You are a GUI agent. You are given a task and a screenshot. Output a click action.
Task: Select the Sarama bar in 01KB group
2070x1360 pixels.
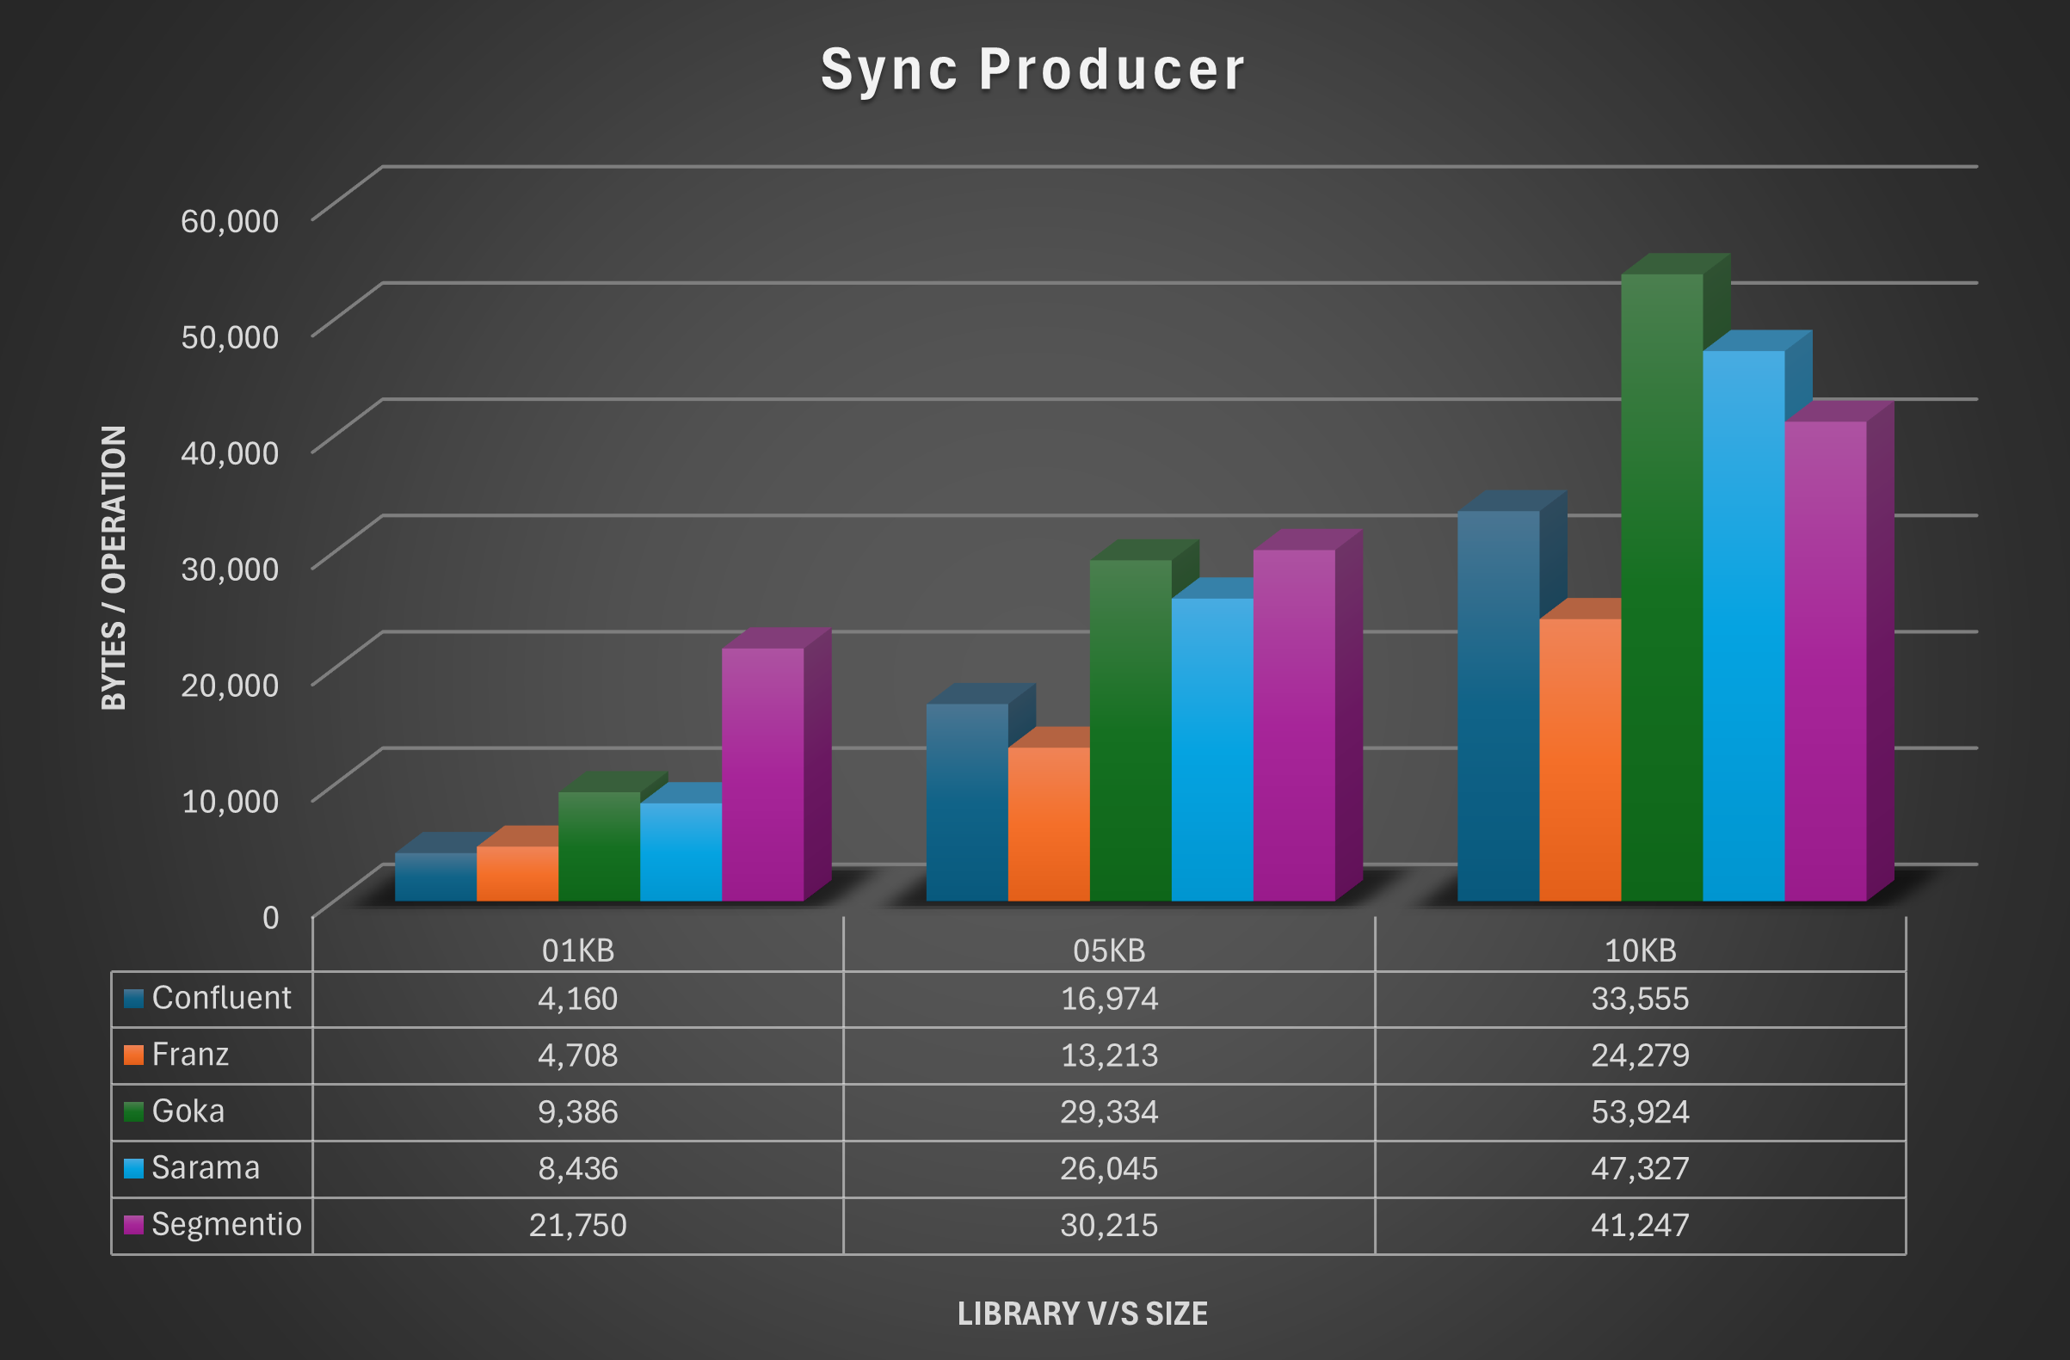[x=681, y=852]
